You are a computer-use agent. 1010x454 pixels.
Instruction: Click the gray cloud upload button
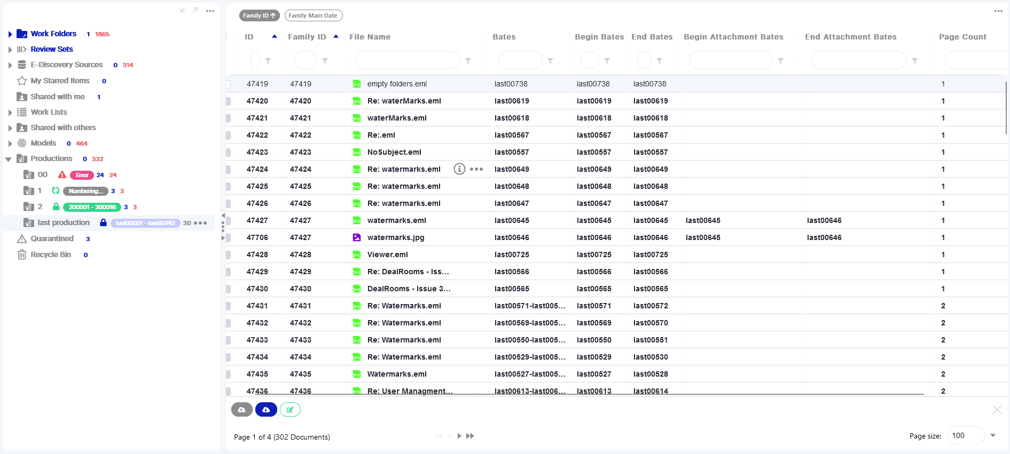[242, 410]
